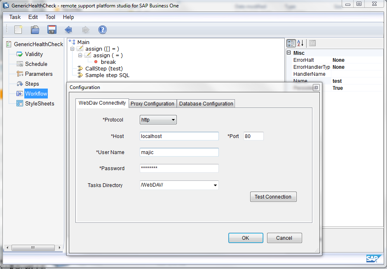387x269 pixels.
Task: Click the Steps node icon
Action: 20,84
